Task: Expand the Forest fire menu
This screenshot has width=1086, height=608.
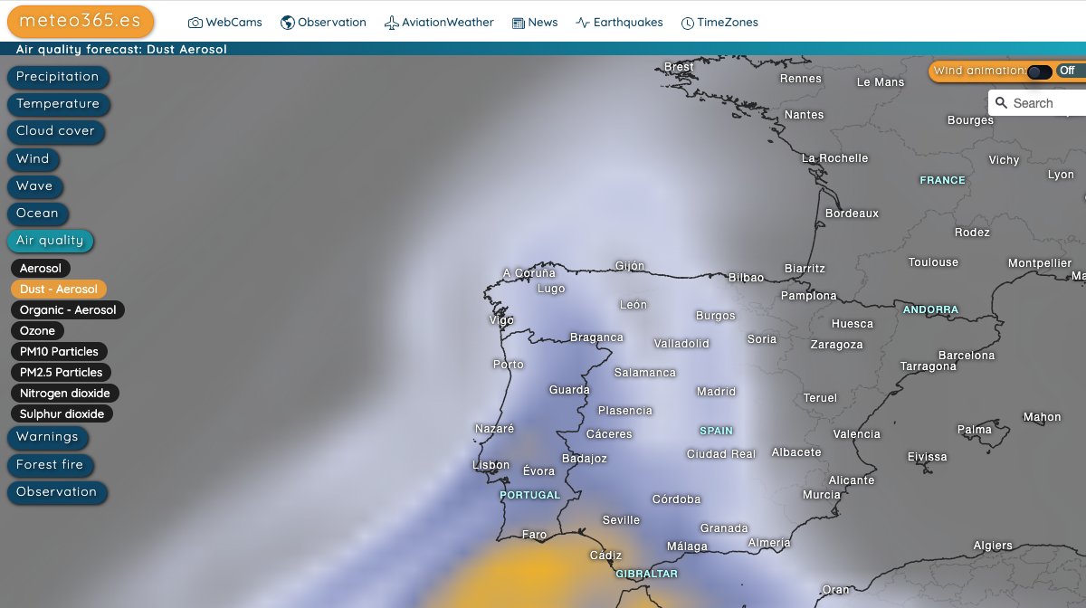Action: click(x=51, y=465)
